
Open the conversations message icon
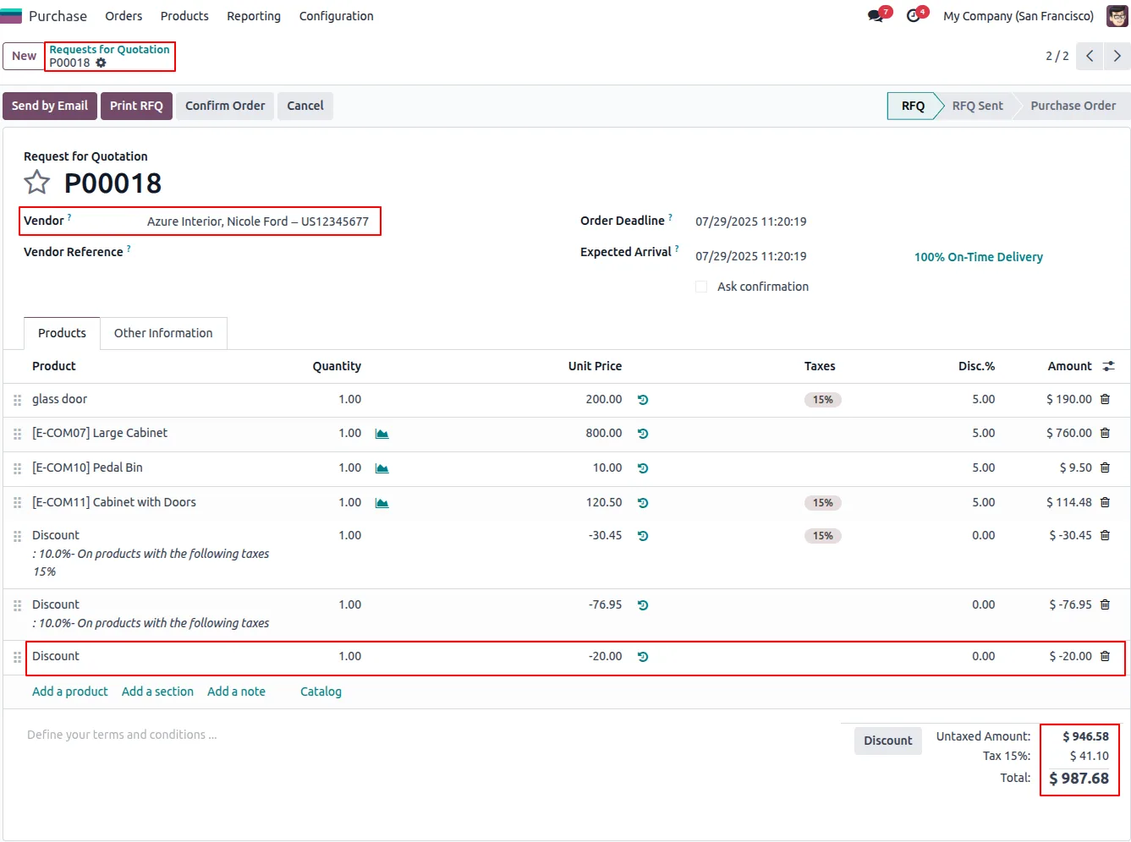(x=876, y=16)
